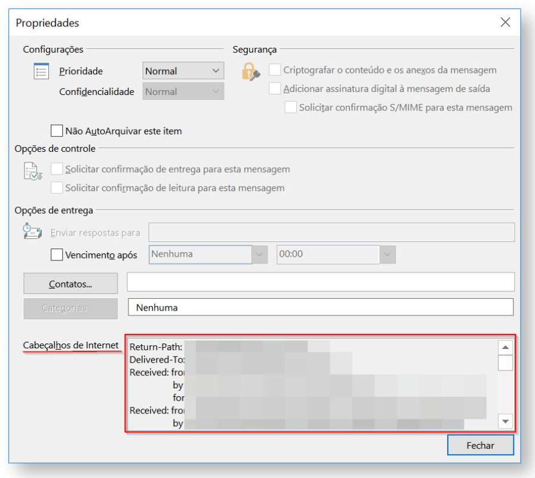Tick Solicitar confirmação de leitura checkbox
Viewport: 535px width, 478px height.
tap(57, 188)
